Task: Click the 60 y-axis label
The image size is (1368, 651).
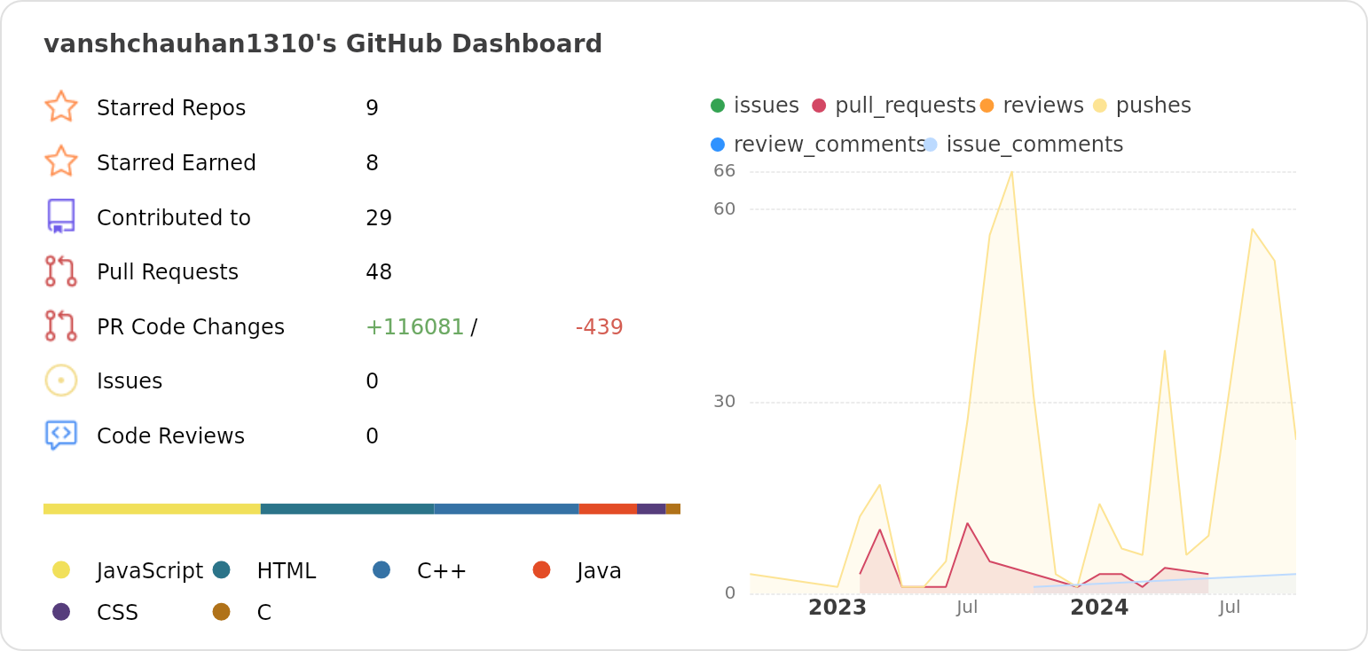Action: click(x=725, y=209)
